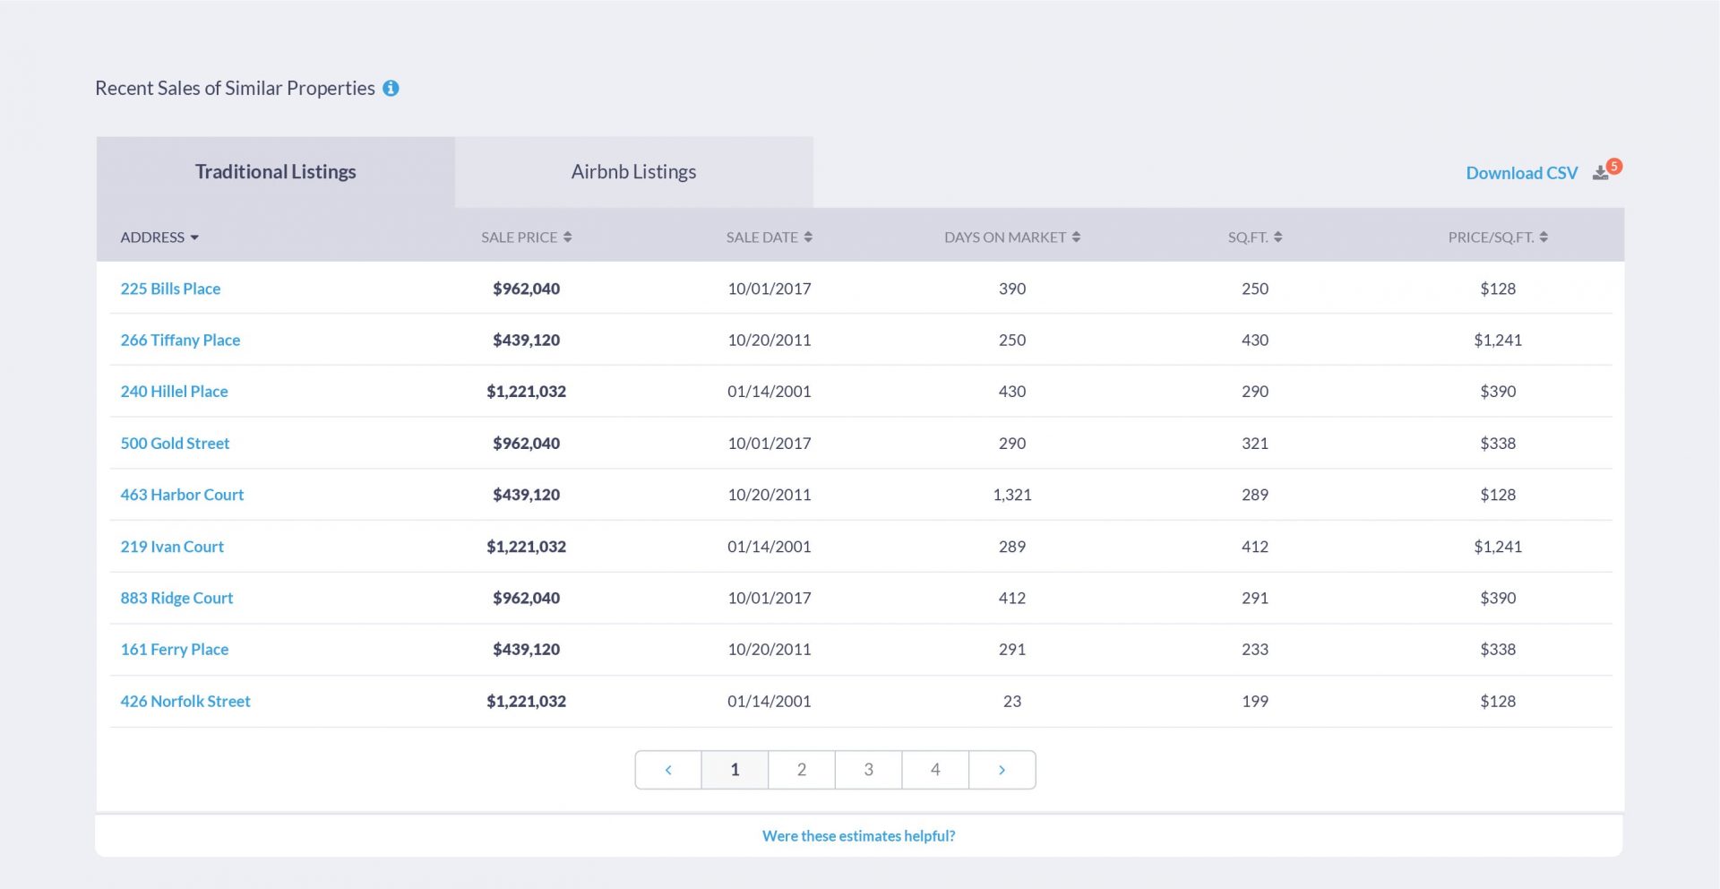Select the Traditional Listings tab
The image size is (1720, 889).
pos(275,171)
